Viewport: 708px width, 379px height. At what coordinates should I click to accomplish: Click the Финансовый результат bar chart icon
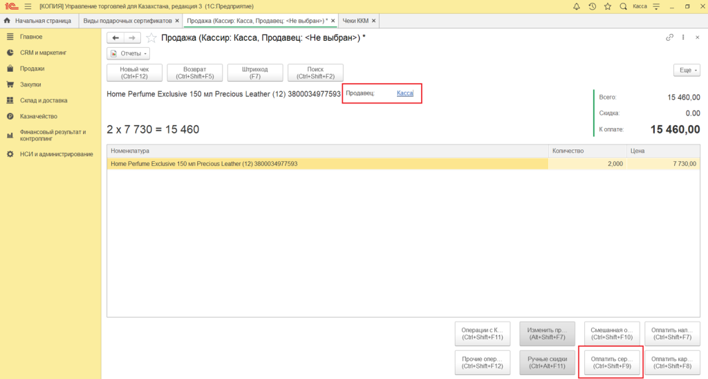[10, 135]
